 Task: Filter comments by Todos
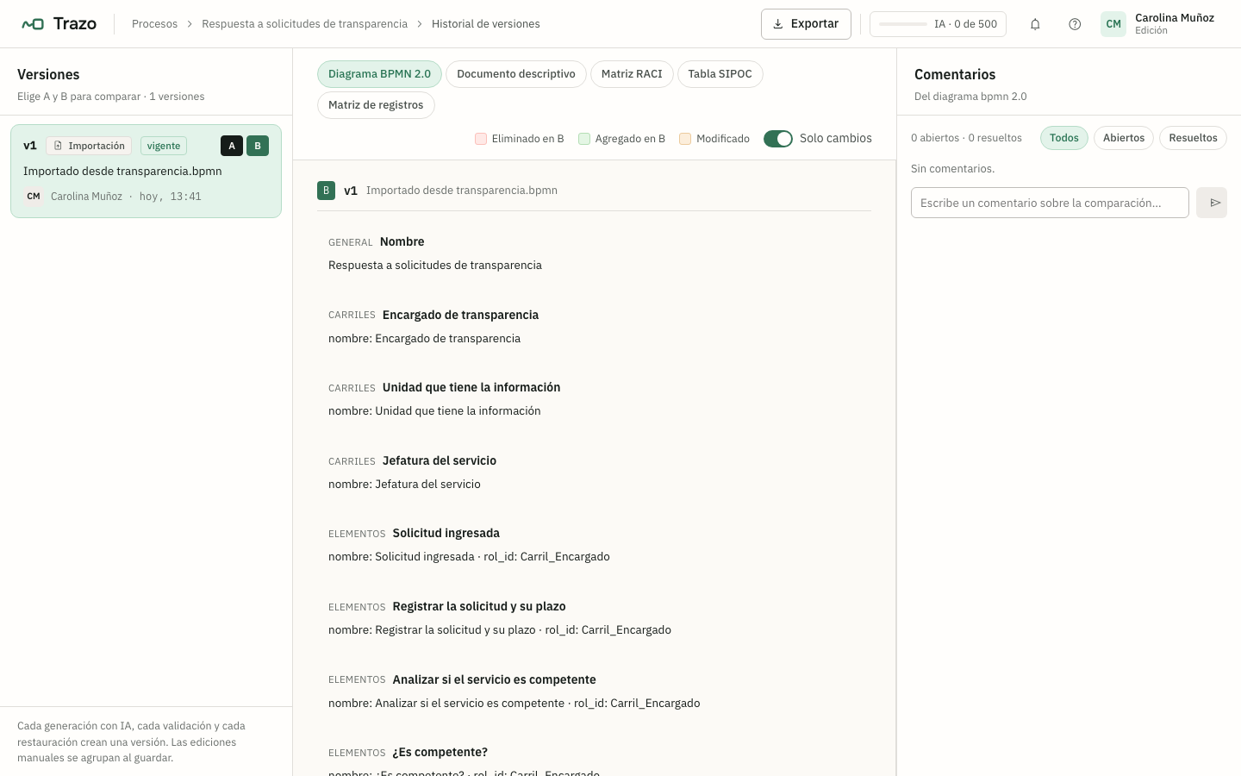[1064, 138]
